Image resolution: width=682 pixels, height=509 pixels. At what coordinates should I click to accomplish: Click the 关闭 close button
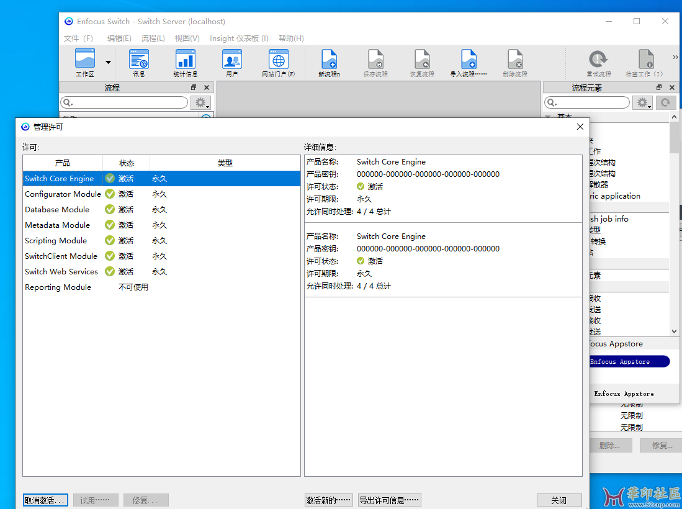[x=559, y=500]
